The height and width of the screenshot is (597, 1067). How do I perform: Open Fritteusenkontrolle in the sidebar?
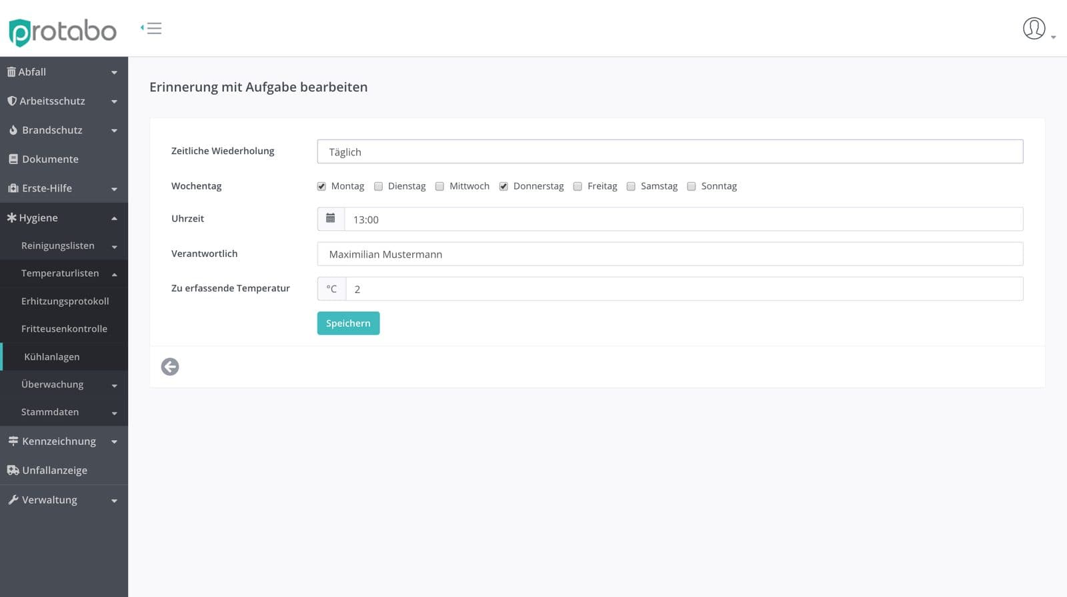64,329
